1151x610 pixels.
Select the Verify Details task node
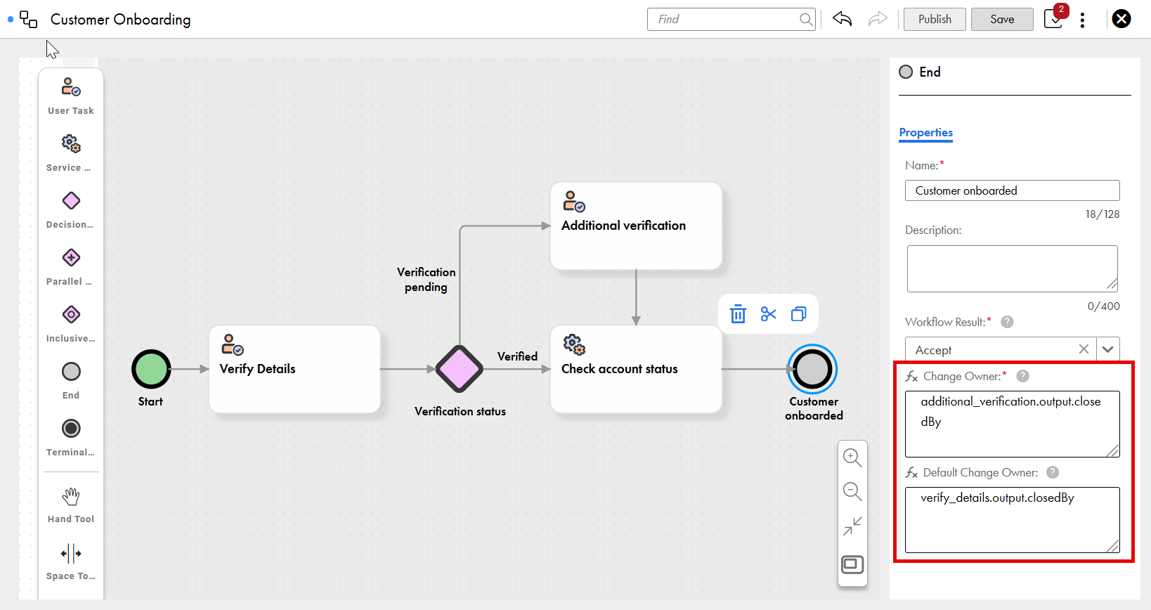tap(294, 369)
